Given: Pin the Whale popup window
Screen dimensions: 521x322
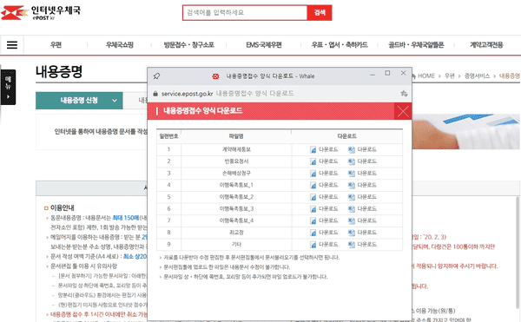Looking at the screenshot, I should (x=156, y=76).
